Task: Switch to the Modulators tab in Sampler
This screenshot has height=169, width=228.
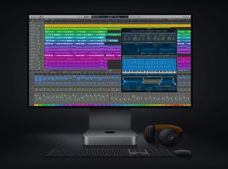Action: coord(150,31)
